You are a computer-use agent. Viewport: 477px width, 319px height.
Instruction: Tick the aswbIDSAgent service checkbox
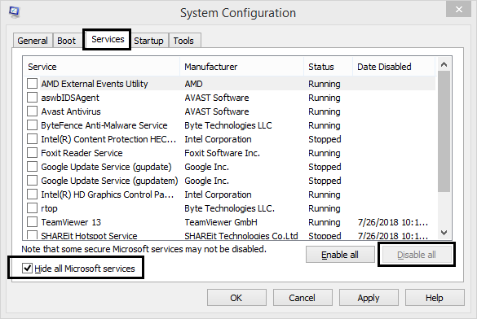tap(33, 98)
